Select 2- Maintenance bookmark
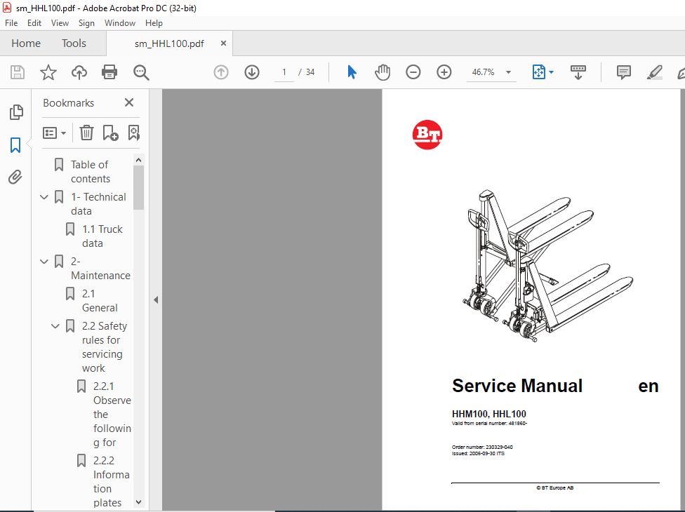The image size is (685, 512). point(100,269)
